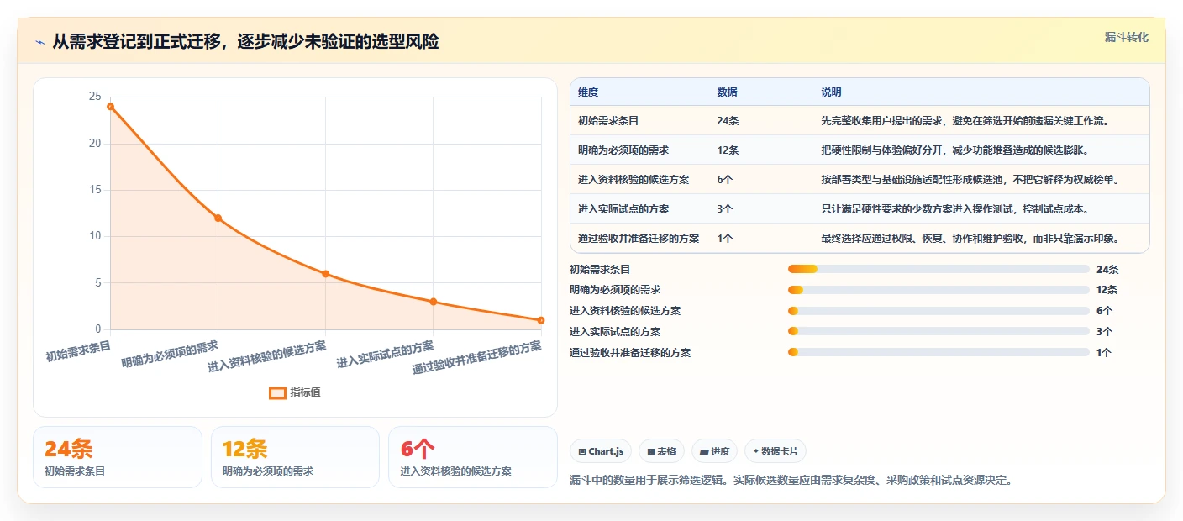The width and height of the screenshot is (1183, 521).
Task: Click the description starting 把硬性限制与体验偏好分开
Action: (x=954, y=150)
